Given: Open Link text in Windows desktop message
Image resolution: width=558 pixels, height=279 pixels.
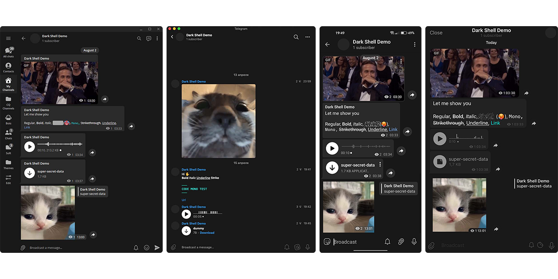Looking at the screenshot, I should pyautogui.click(x=27, y=127).
